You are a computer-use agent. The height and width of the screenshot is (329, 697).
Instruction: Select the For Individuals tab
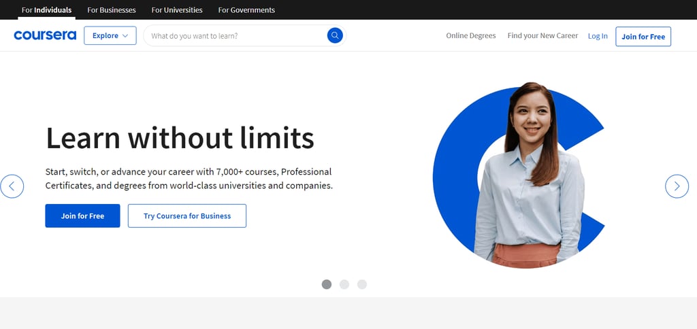(47, 10)
